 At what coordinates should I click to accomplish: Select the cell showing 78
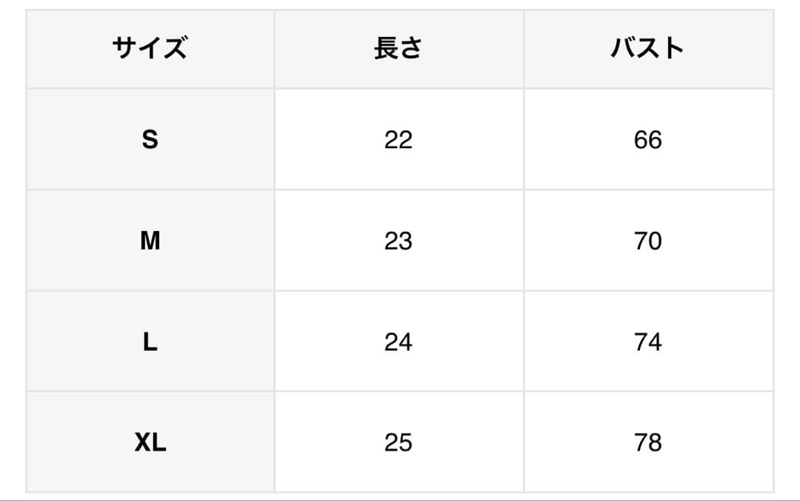click(x=647, y=442)
